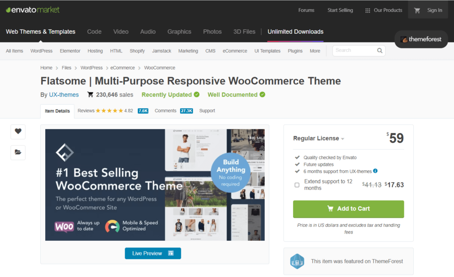Click the Envato Market logo
The image size is (454, 277).
pyautogui.click(x=33, y=10)
